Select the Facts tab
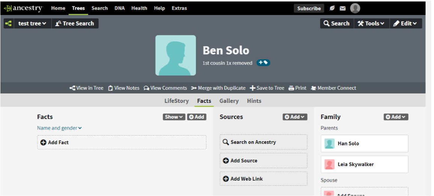 click(204, 101)
